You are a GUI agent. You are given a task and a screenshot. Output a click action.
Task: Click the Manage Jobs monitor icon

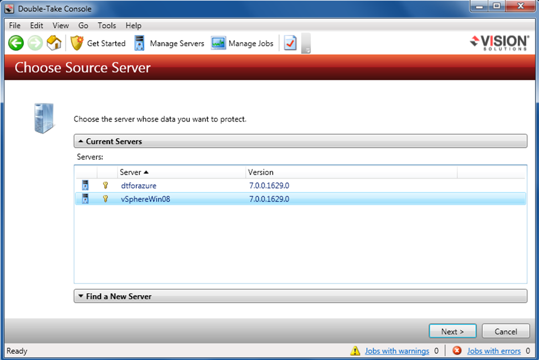(218, 43)
